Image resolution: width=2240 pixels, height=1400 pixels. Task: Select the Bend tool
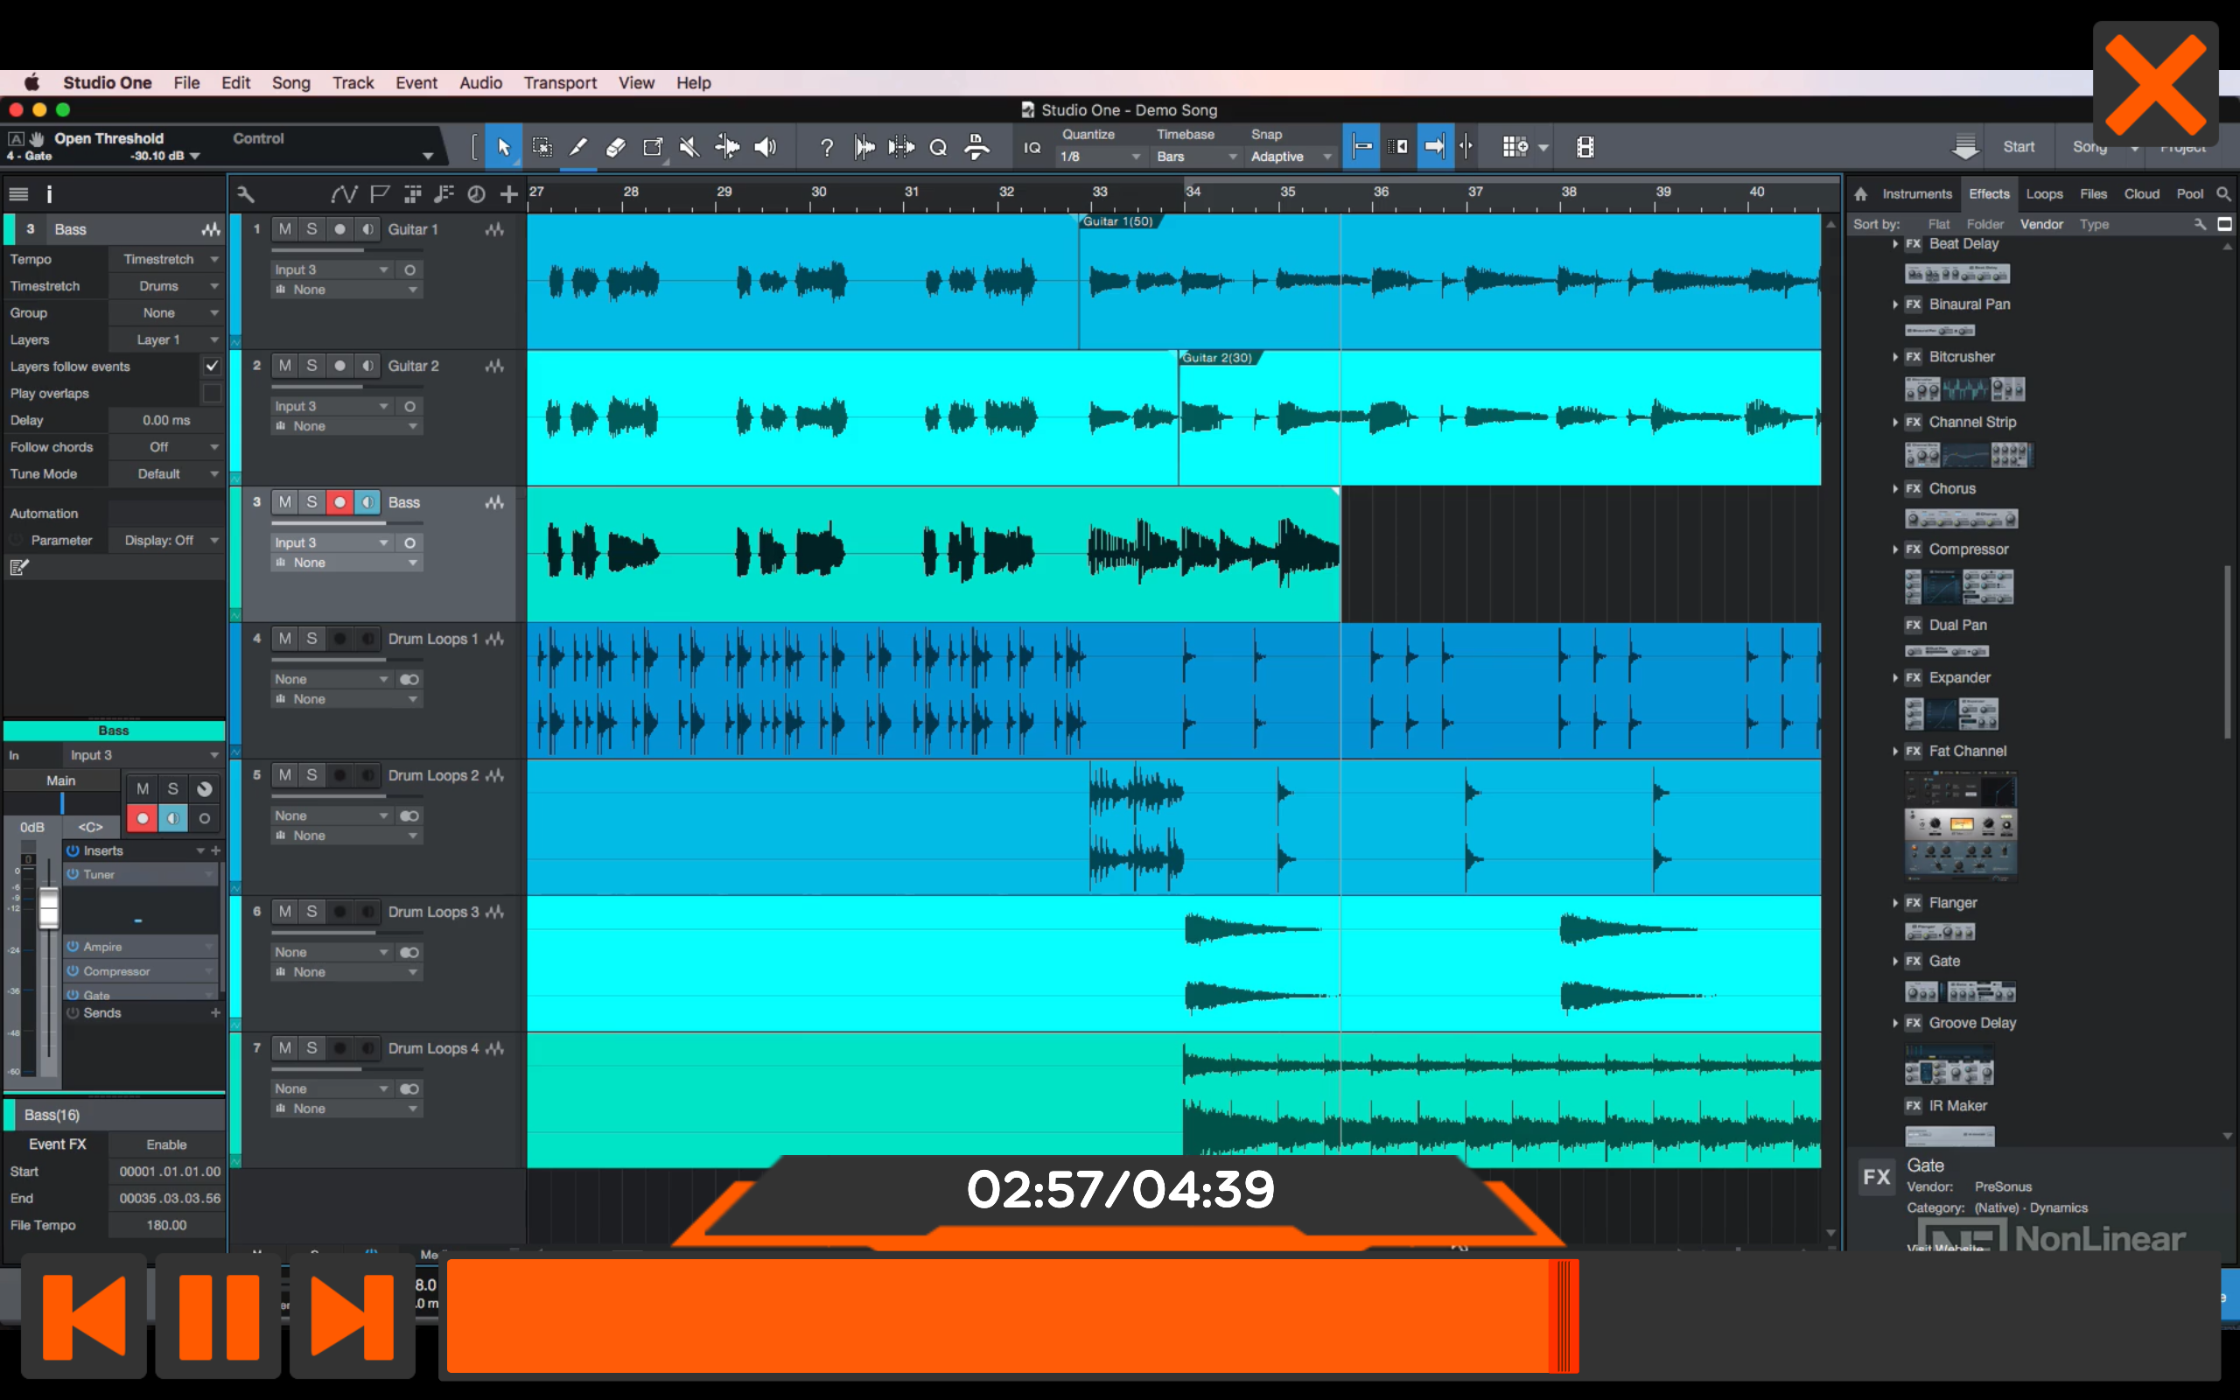click(x=727, y=147)
